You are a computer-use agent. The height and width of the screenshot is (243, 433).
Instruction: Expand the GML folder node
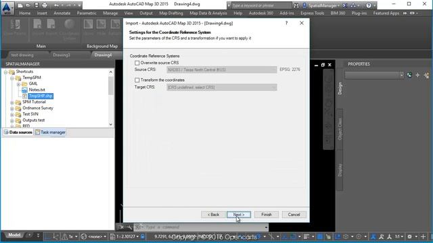point(18,84)
